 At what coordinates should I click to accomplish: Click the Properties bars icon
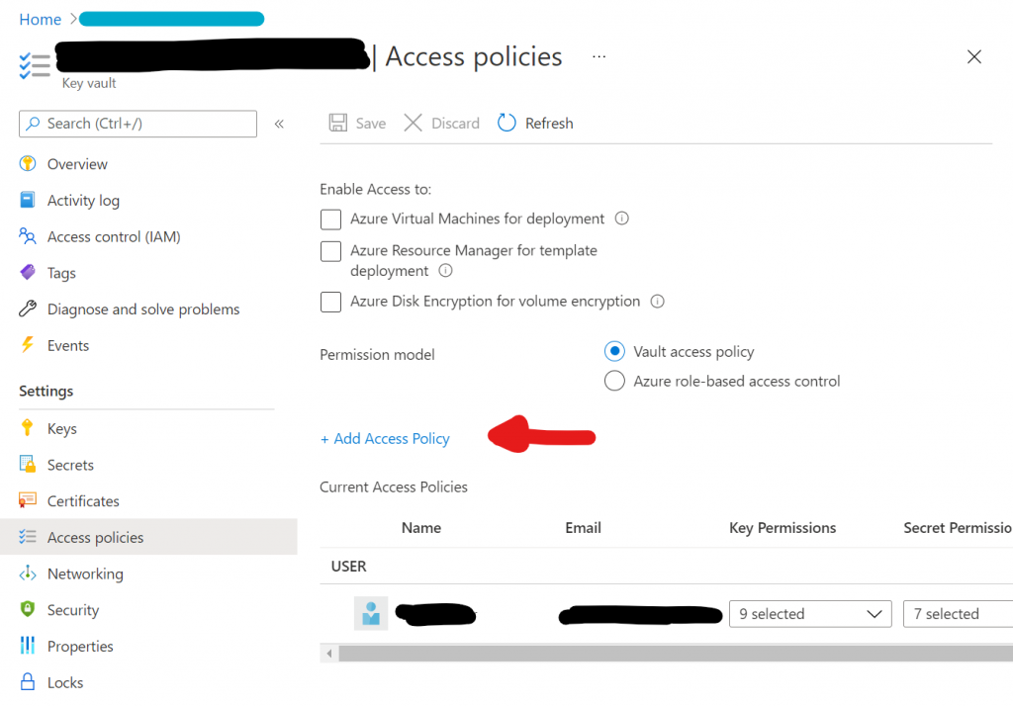tap(28, 646)
